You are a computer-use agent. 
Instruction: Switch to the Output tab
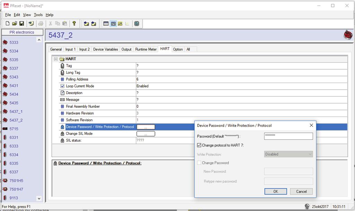(126, 49)
